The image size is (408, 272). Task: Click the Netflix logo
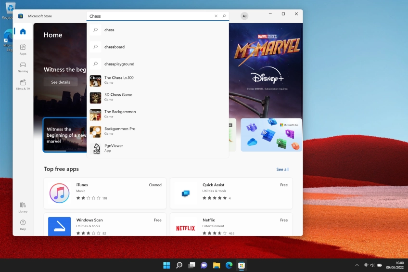(186, 228)
